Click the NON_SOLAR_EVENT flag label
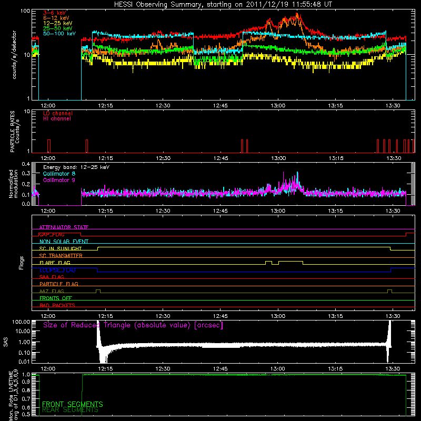421x421 pixels. pyautogui.click(x=64, y=242)
